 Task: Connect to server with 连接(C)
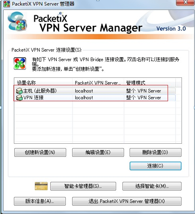point(155,166)
